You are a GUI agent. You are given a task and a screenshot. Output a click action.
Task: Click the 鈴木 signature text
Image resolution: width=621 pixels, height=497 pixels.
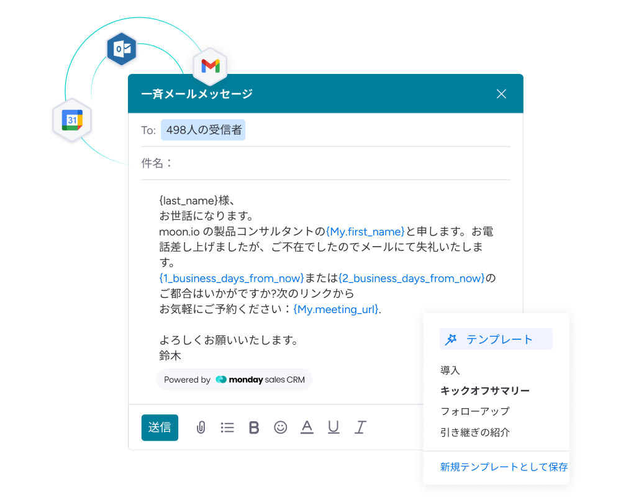click(170, 355)
